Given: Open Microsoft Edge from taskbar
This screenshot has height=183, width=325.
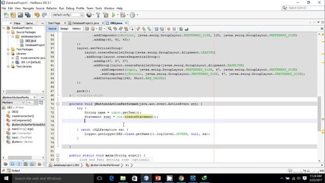Looking at the screenshot, I should pos(111,178).
